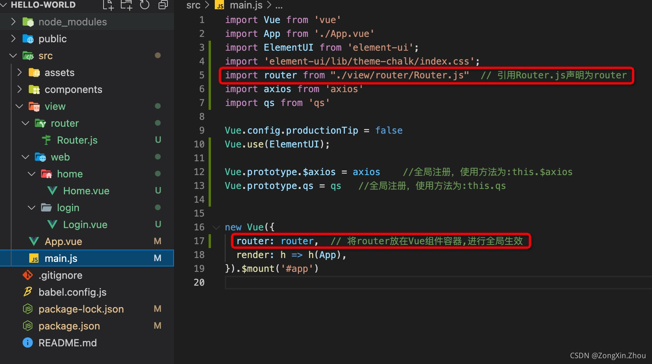The height and width of the screenshot is (364, 652).
Task: Place cursor on empty line 20
Action: [438, 283]
